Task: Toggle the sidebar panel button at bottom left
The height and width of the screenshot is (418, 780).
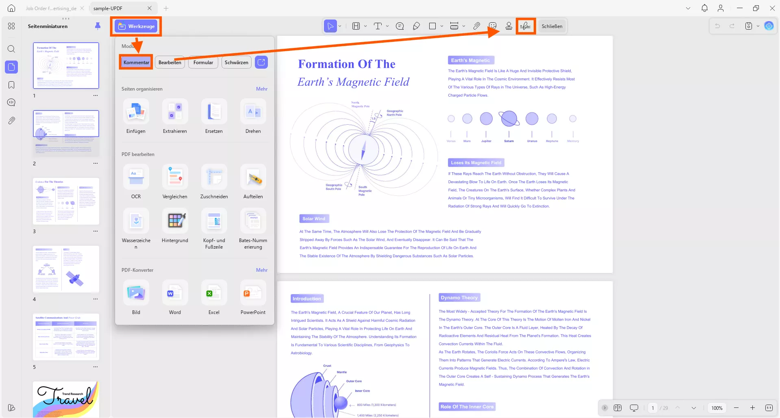Action: (11, 408)
